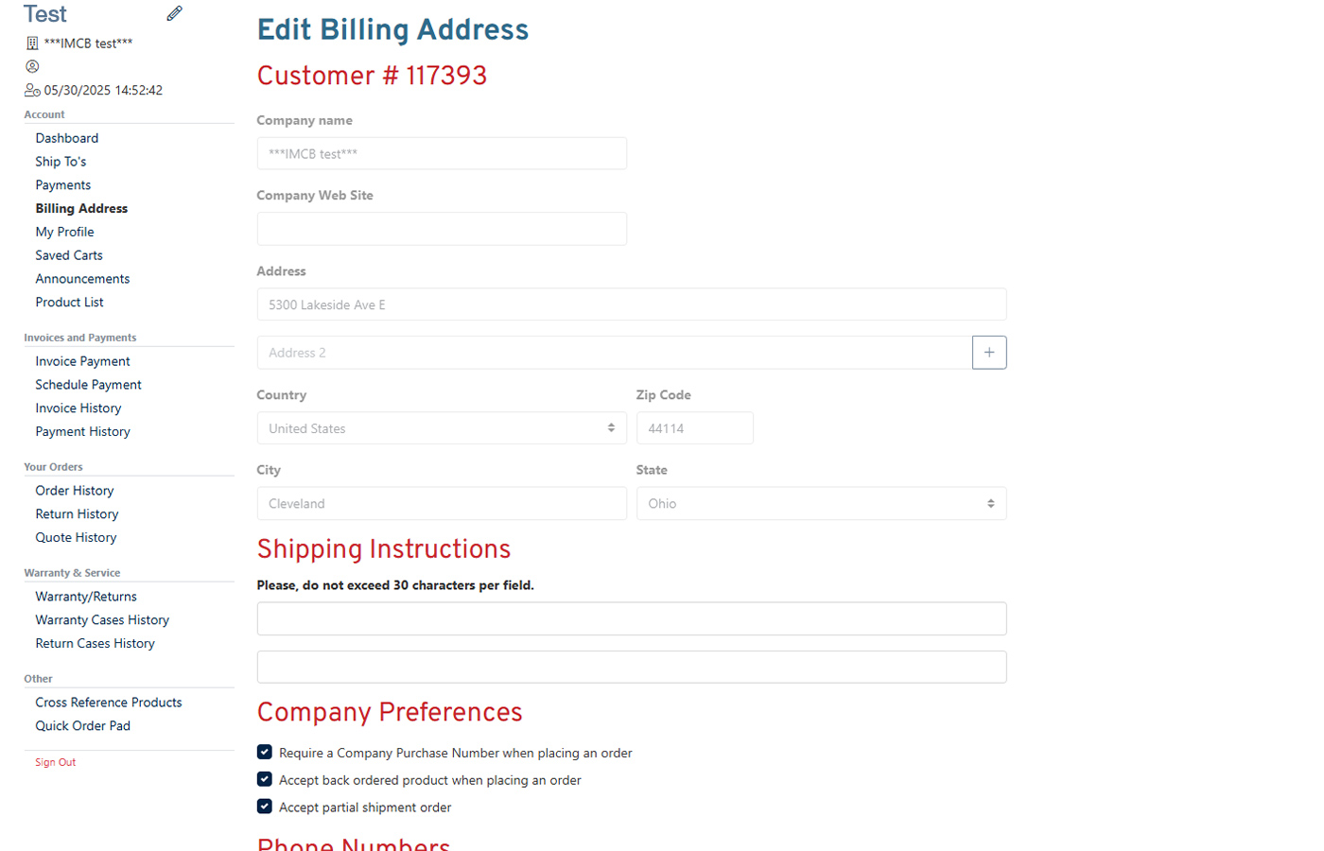Open Dashboard from the Account menu
The image size is (1324, 851).
[67, 138]
